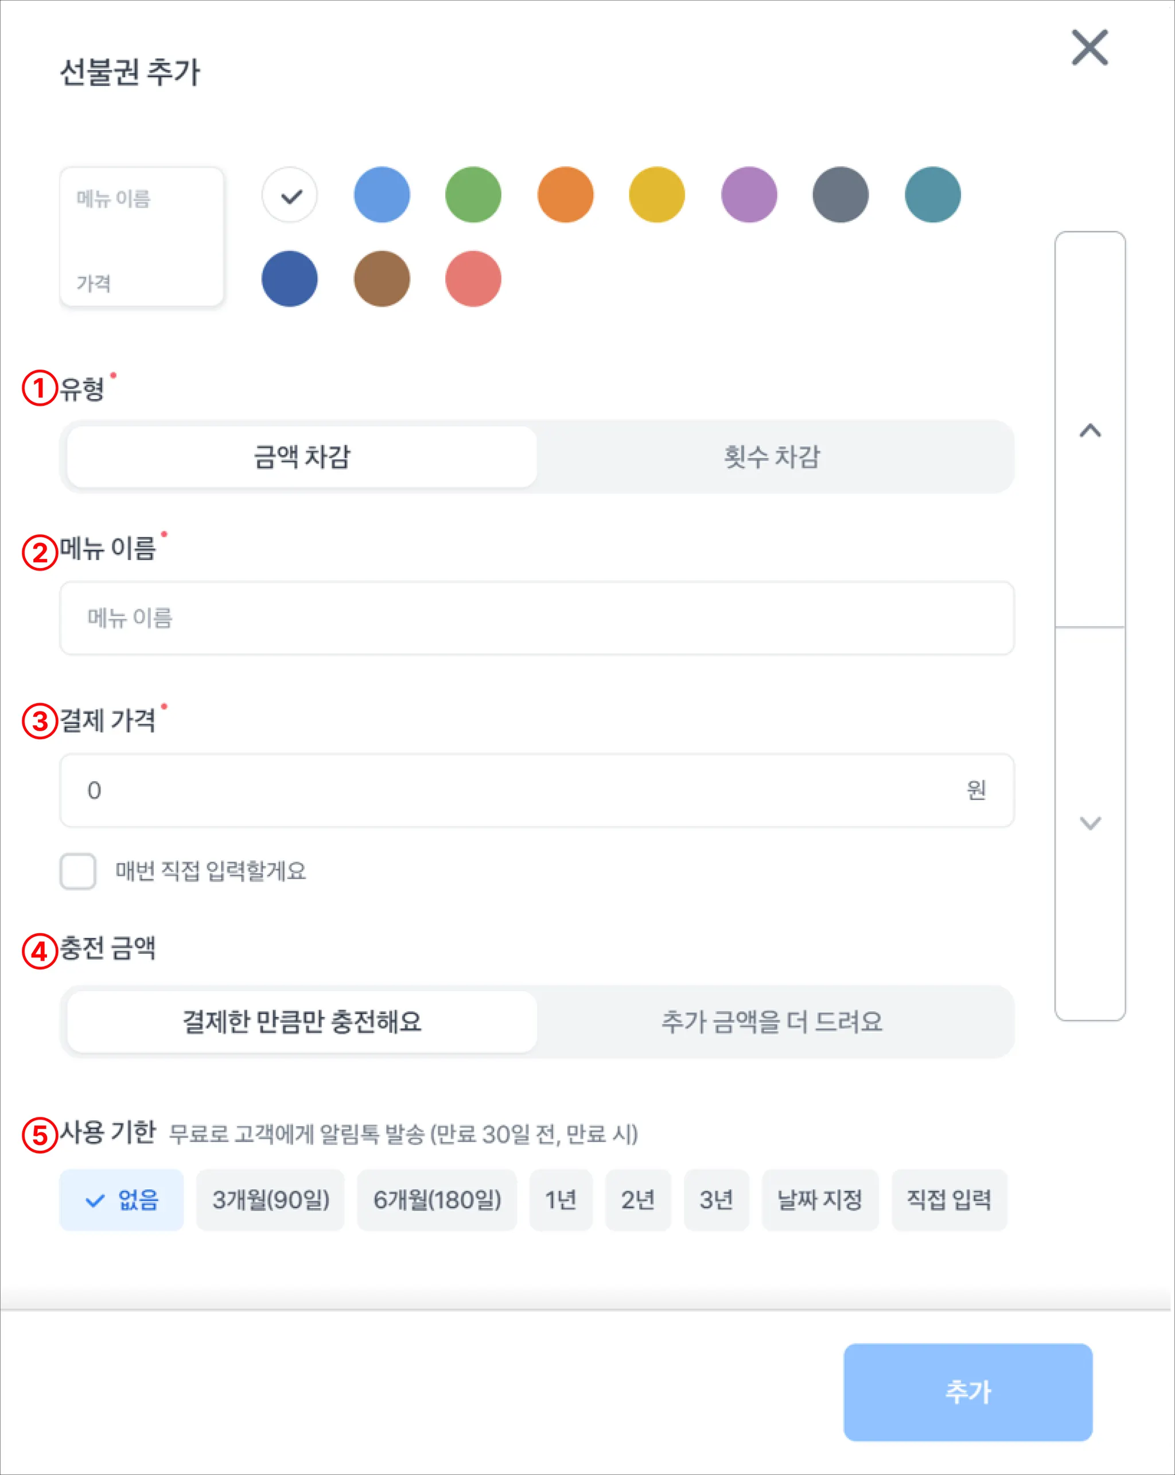
Task: Choose the green color circle
Action: (473, 195)
